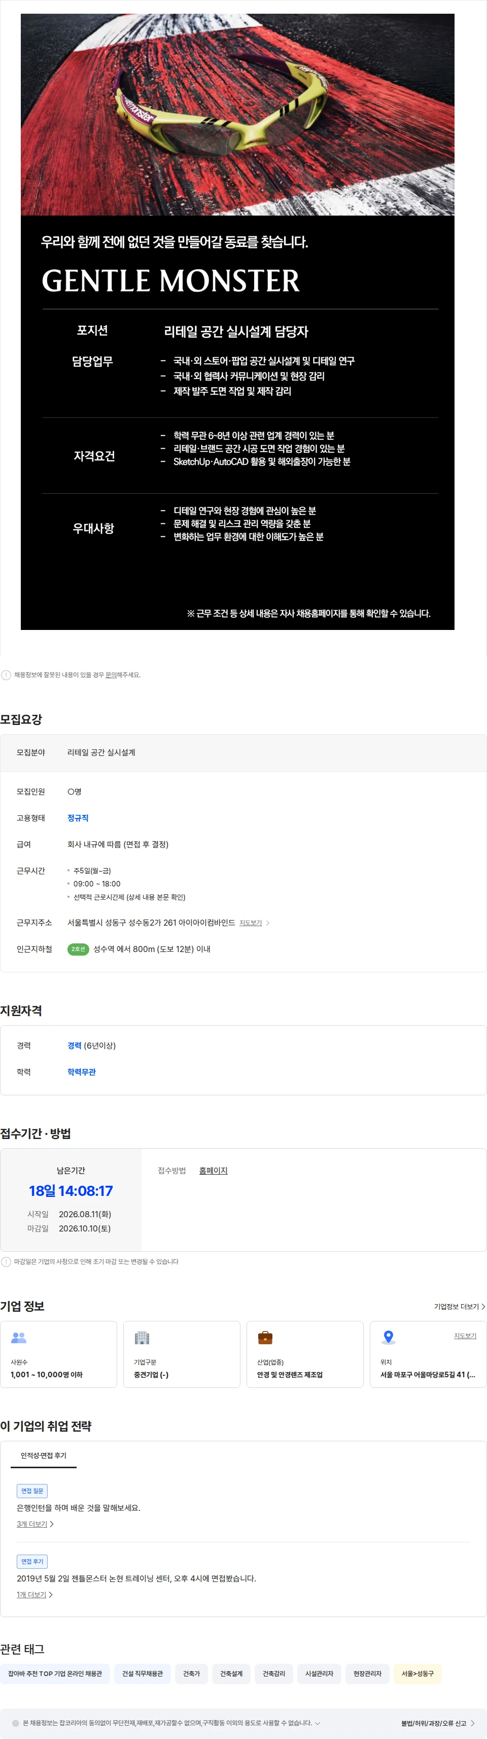Select the 인적성·면접 후기 tab
The width and height of the screenshot is (487, 1739).
pyautogui.click(x=43, y=1455)
